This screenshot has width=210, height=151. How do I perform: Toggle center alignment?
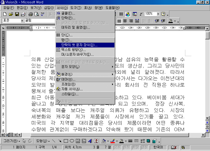(x=125, y=21)
